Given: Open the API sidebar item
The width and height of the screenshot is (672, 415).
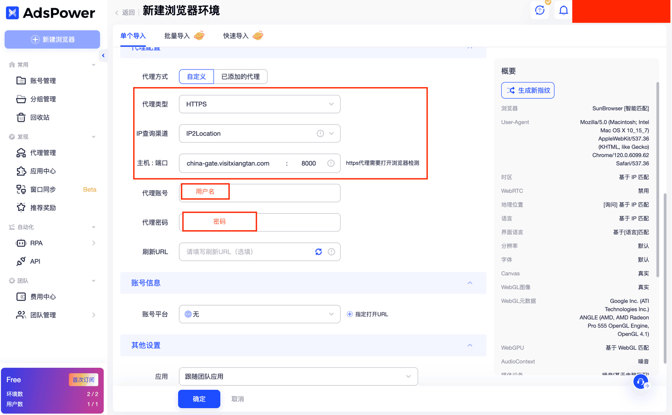Looking at the screenshot, I should [x=35, y=261].
